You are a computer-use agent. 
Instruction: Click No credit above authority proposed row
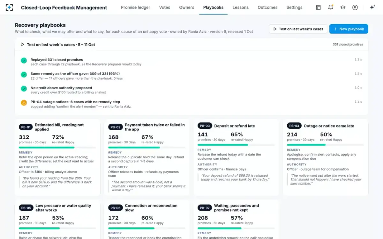(191, 90)
